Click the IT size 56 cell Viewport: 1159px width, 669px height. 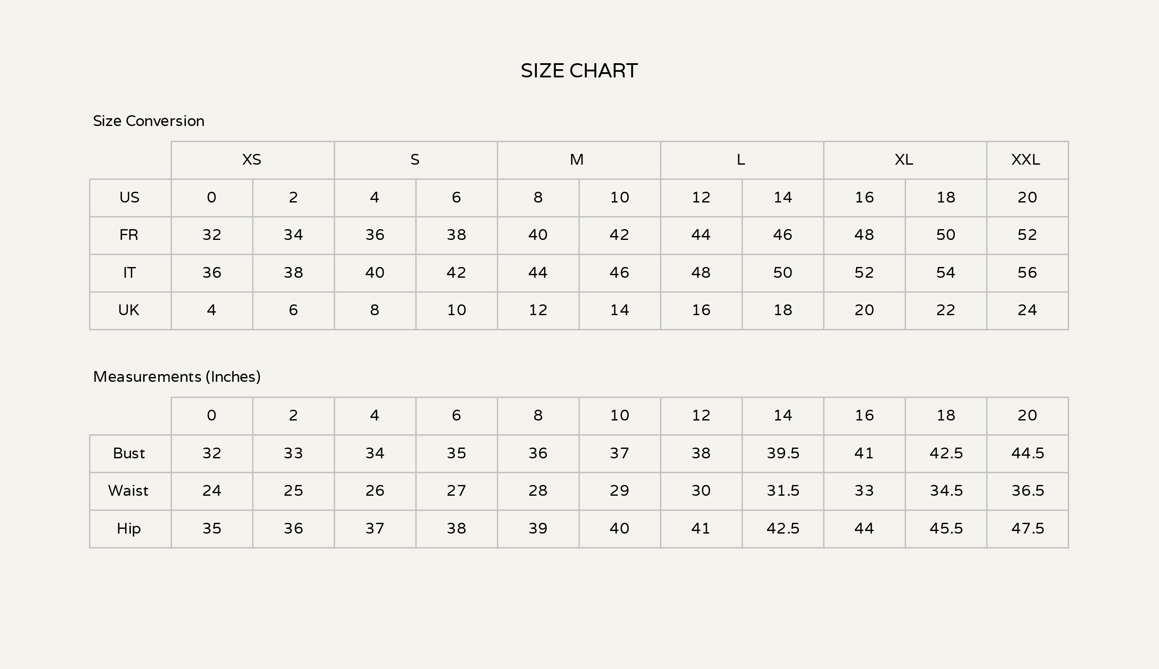pos(1027,273)
